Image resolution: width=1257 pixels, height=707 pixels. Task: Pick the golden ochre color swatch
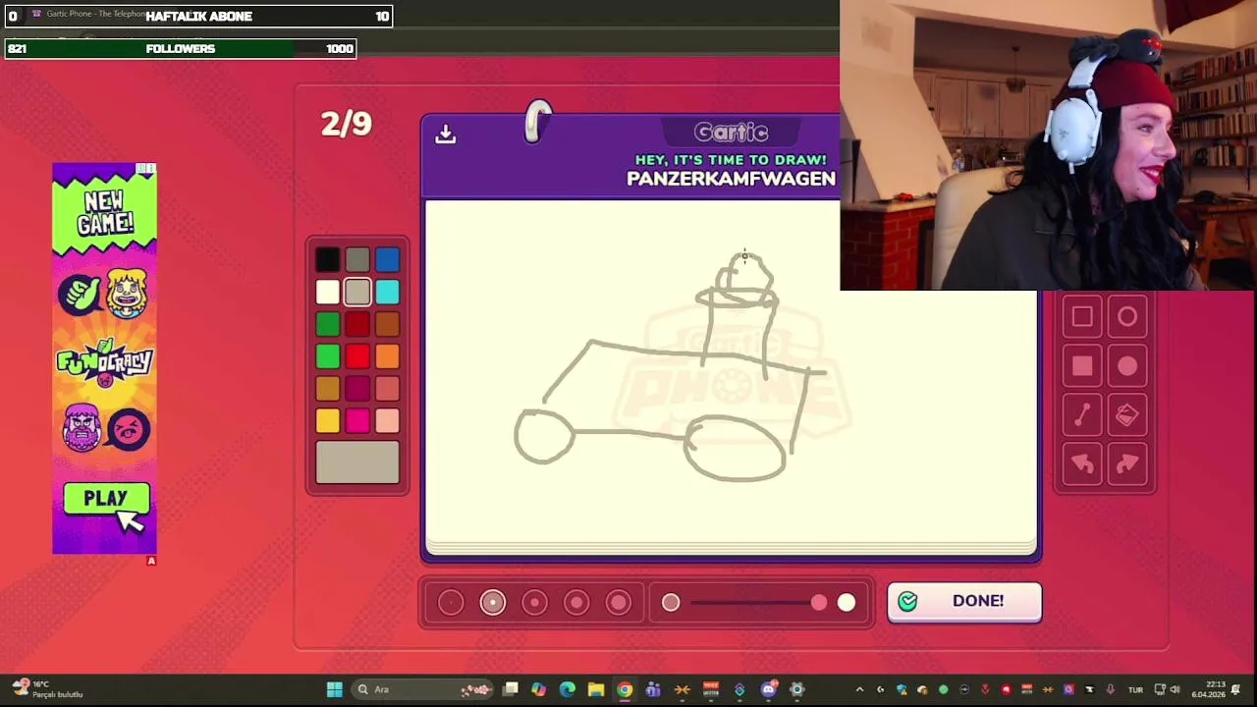pyautogui.click(x=328, y=389)
